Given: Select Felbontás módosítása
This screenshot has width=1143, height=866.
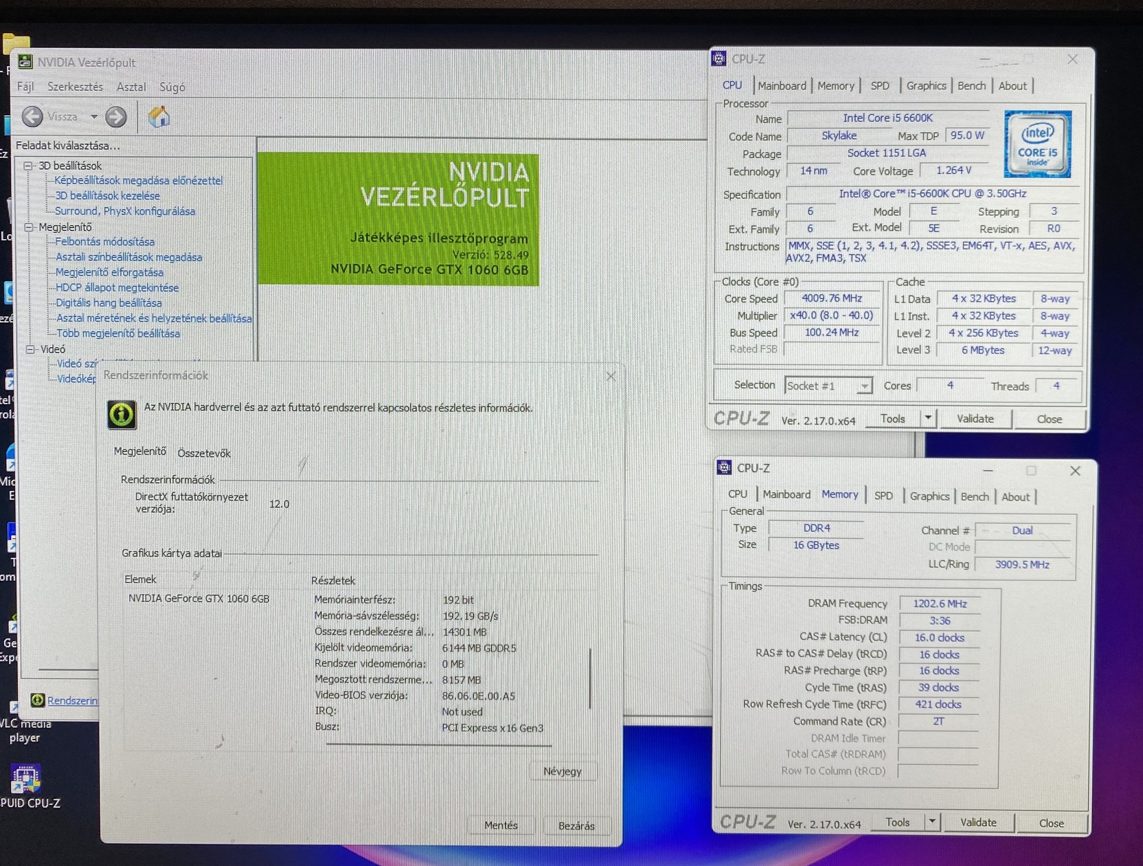Looking at the screenshot, I should (x=105, y=242).
